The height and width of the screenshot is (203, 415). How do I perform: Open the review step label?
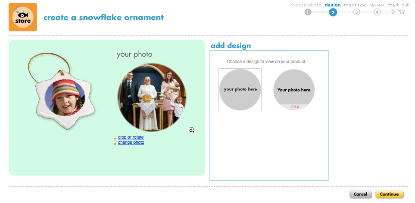click(377, 5)
